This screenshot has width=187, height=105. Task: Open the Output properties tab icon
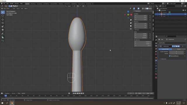point(156,46)
